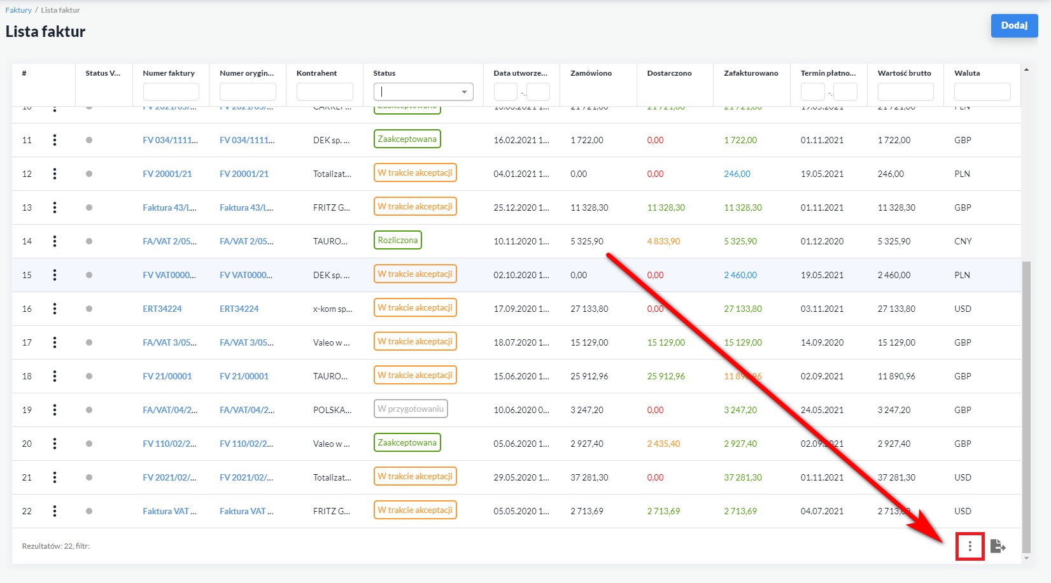Click the x-kom sp... contractor cell
1051x583 pixels.
[x=332, y=309]
